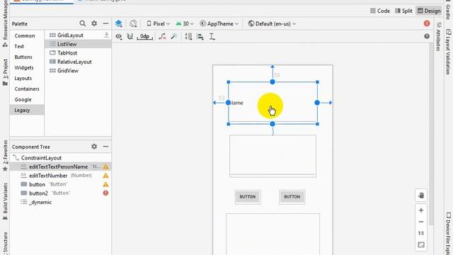The width and height of the screenshot is (453, 255).
Task: Open the Align tool icon
Action: (x=200, y=36)
